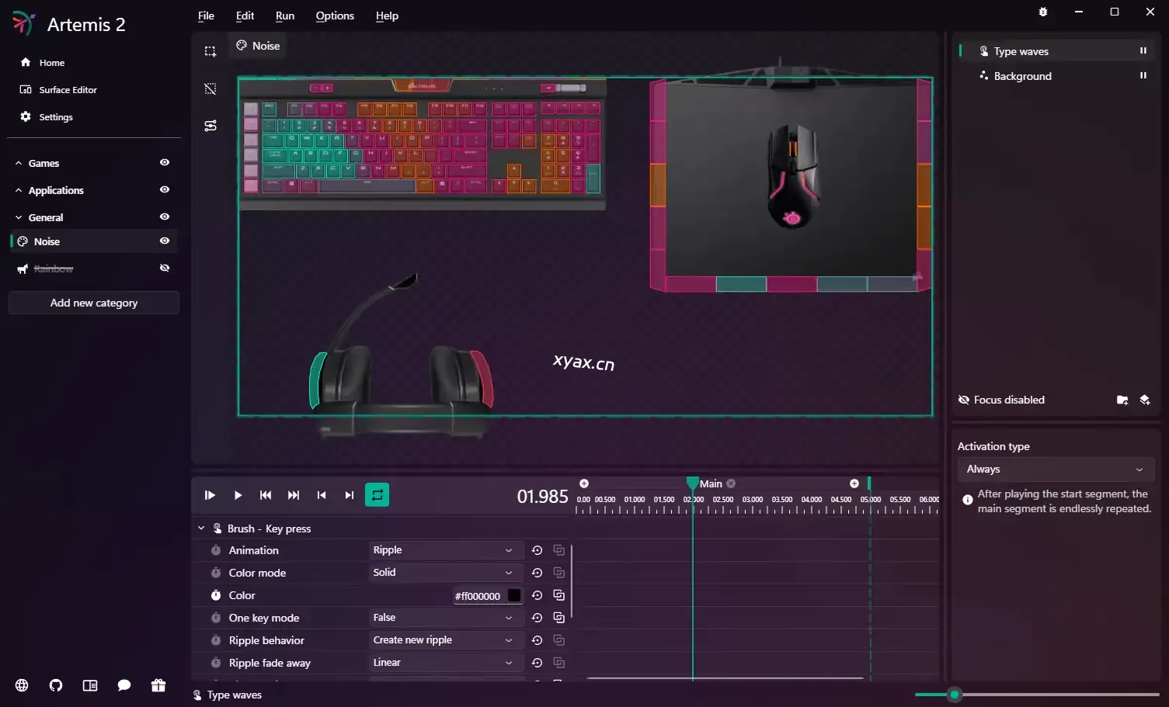Image resolution: width=1169 pixels, height=707 pixels.
Task: Click the add layer icon
Action: (1144, 400)
